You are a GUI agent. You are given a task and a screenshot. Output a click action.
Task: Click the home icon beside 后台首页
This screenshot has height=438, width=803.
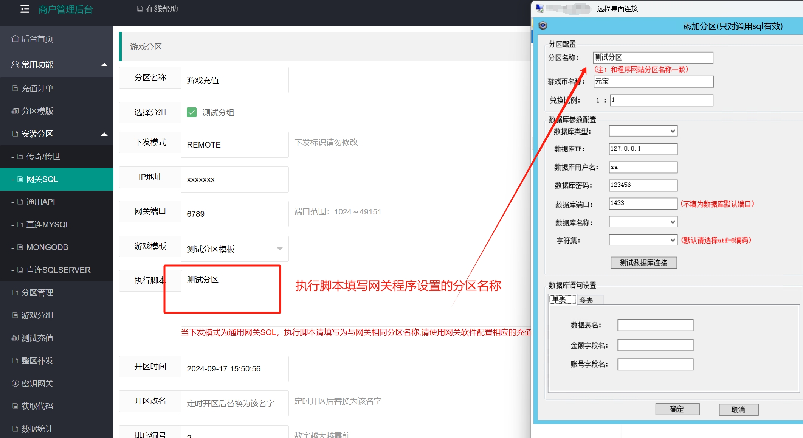15,39
